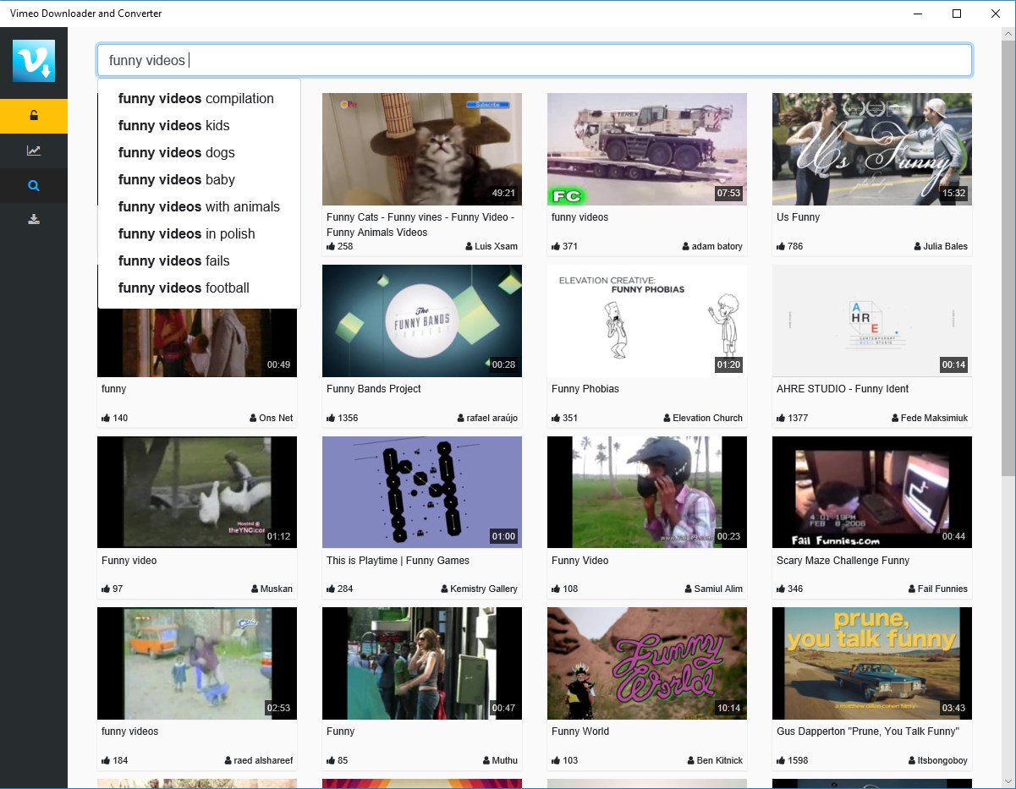Click author name 'adam batory'

tap(717, 246)
